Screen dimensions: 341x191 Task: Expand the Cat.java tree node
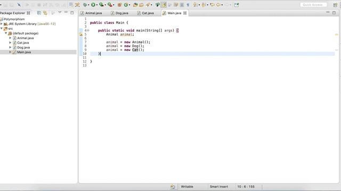10,42
